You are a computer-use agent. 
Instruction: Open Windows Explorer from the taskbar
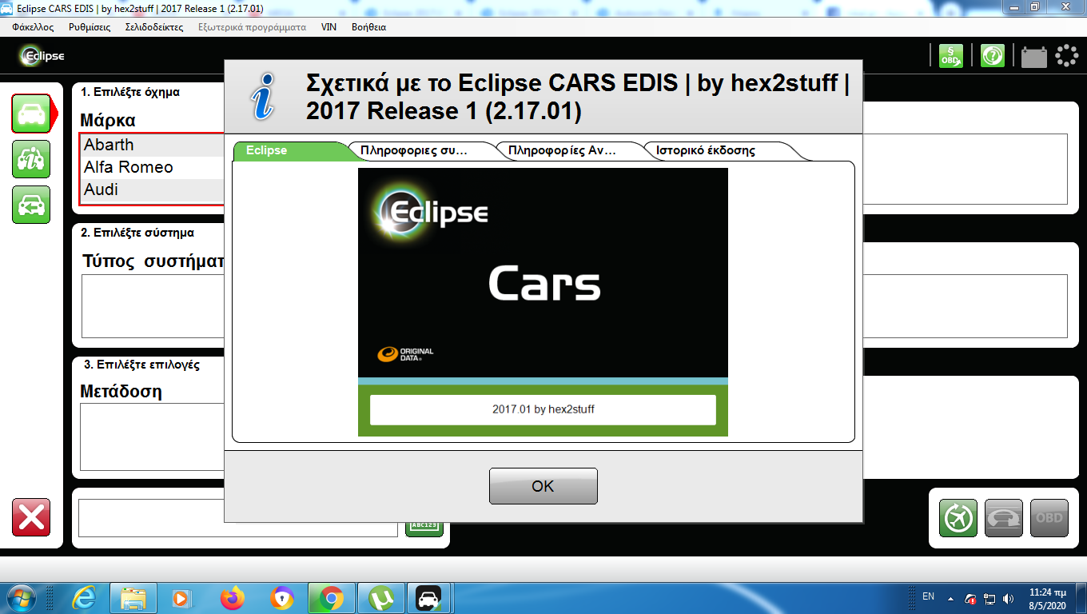pos(133,597)
